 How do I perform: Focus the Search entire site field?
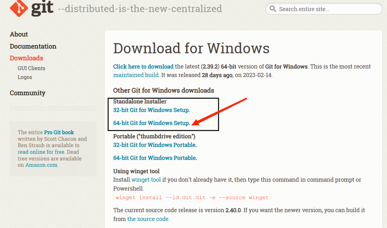click(327, 9)
